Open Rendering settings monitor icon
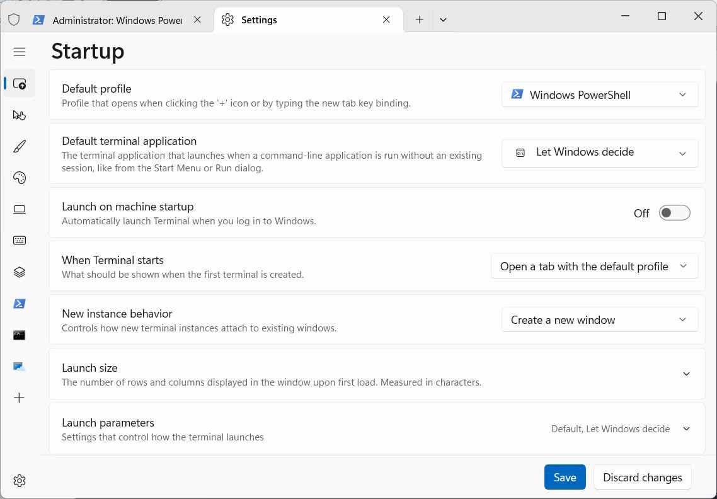The height and width of the screenshot is (499, 717). (20, 209)
